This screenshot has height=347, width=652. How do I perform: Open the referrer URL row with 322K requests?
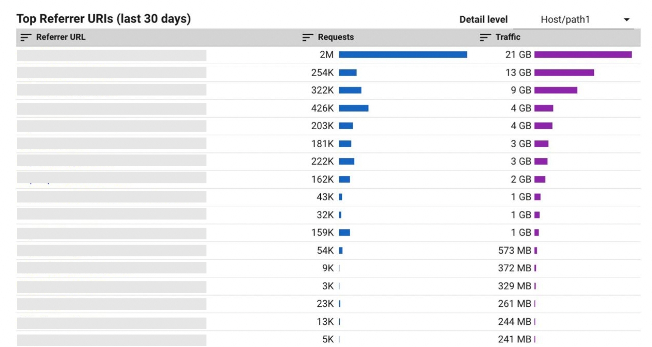tap(112, 90)
